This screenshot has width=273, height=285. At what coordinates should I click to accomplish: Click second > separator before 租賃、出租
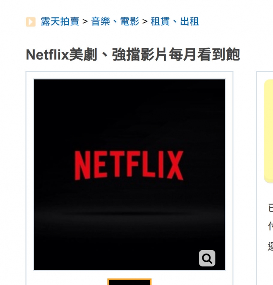[x=145, y=22]
